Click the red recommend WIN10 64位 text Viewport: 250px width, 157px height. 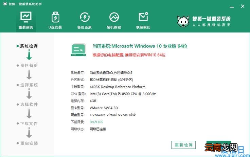pos(129,55)
